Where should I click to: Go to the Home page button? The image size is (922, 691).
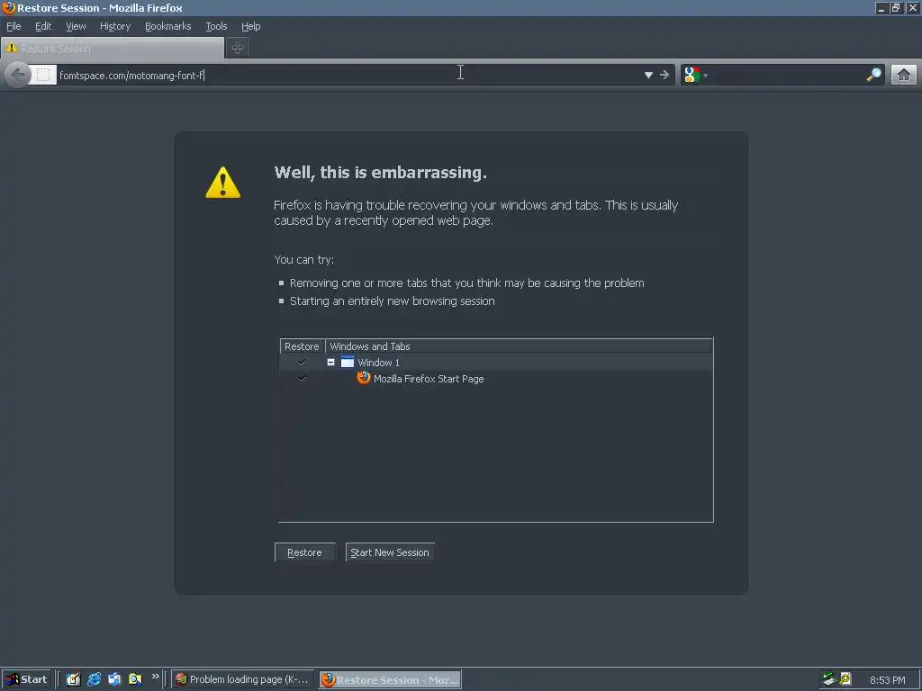[904, 75]
